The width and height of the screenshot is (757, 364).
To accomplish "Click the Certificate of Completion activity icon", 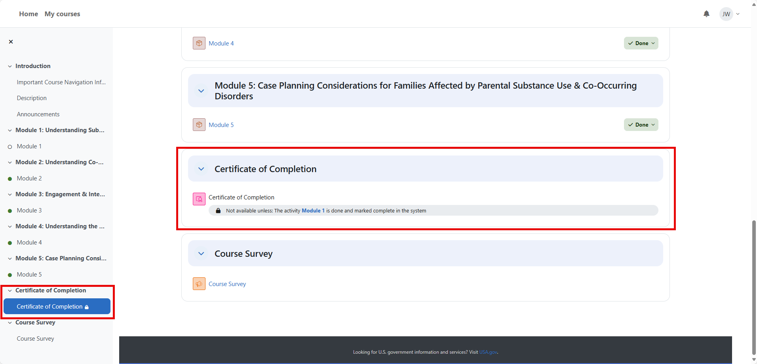I will point(199,199).
